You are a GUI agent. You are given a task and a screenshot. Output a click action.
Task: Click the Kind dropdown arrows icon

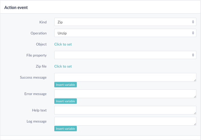(193, 22)
